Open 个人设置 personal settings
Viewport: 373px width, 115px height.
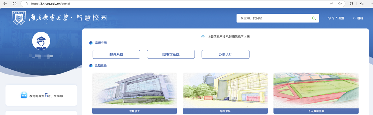coord(336,18)
